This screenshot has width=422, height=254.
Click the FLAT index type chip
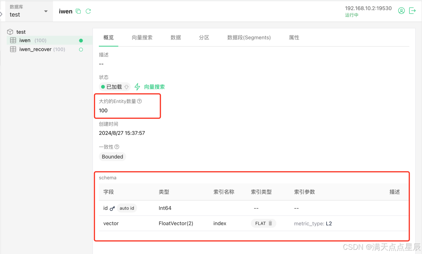pos(263,223)
